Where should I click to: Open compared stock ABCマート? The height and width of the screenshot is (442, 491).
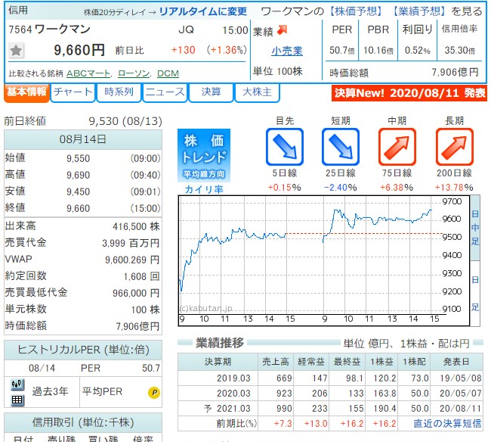88,73
